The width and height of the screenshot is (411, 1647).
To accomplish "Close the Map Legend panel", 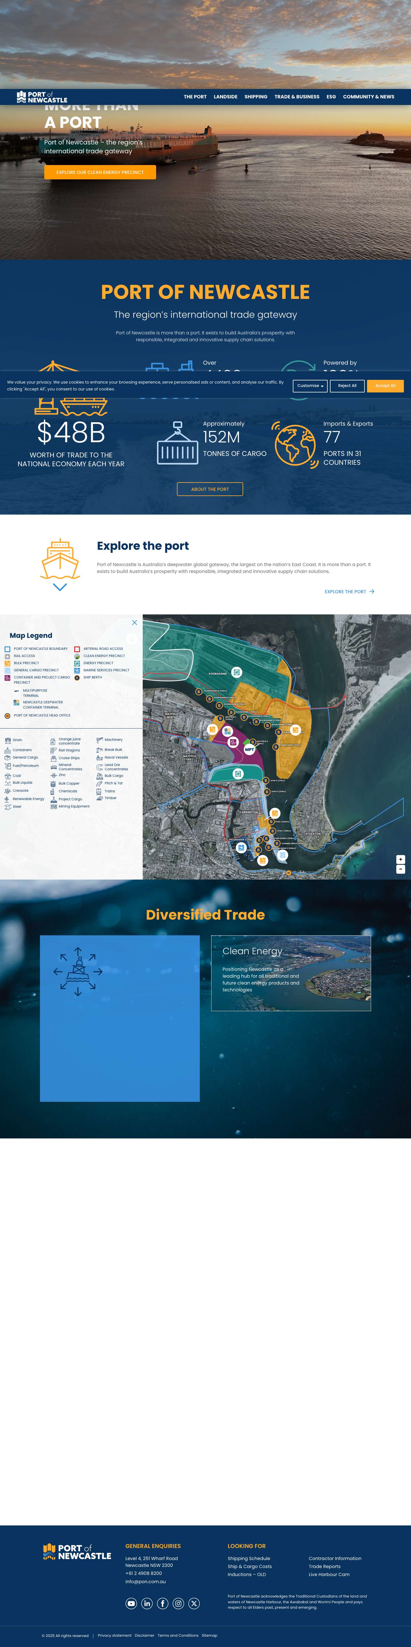I will [x=135, y=622].
